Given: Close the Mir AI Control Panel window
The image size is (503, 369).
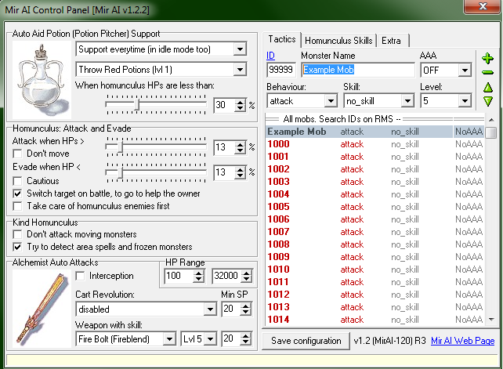Looking at the screenshot, I should (x=482, y=6).
